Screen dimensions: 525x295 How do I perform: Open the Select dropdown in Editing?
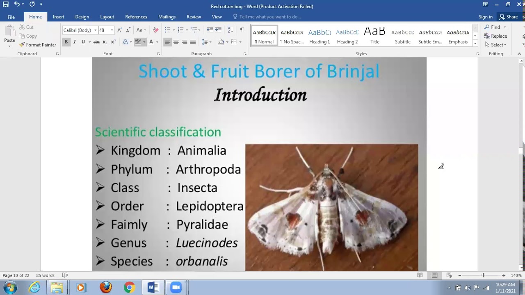(495, 45)
